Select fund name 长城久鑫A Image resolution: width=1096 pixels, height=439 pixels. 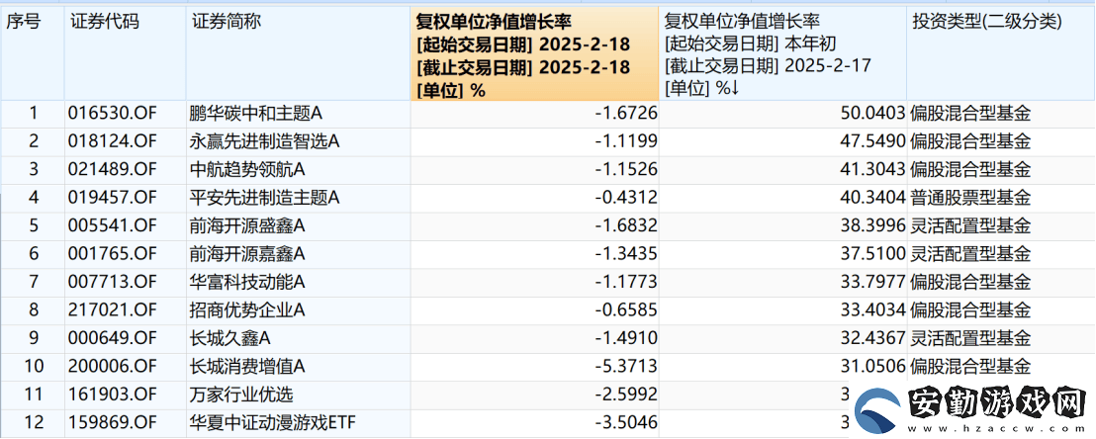230,339
